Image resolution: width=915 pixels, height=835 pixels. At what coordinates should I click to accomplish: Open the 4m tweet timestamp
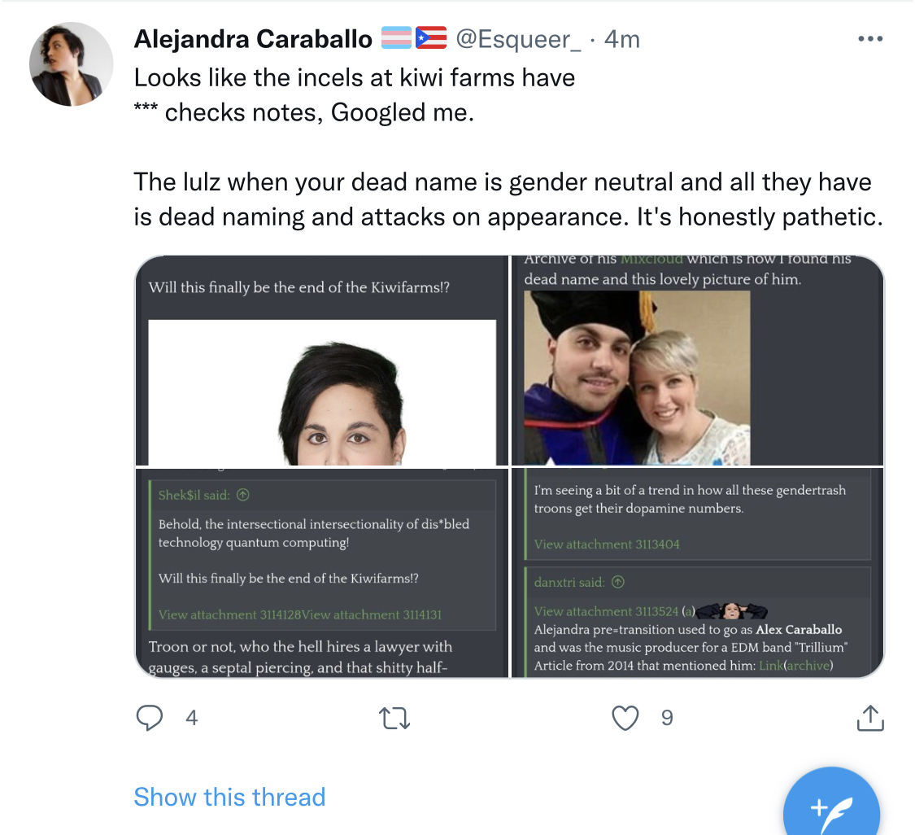[x=621, y=38]
